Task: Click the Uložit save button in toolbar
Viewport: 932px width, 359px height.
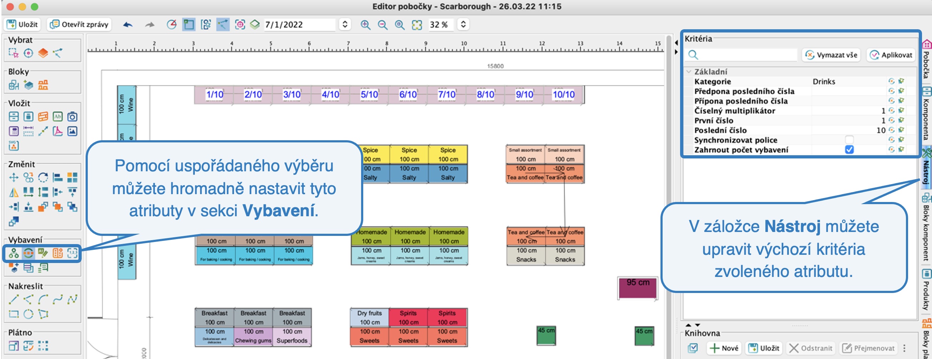Action: (22, 24)
